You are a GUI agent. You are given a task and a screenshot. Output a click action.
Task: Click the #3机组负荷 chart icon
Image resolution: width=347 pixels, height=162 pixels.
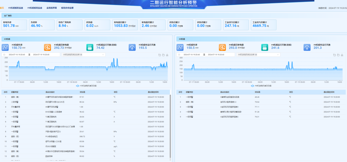click(x=5, y=47)
